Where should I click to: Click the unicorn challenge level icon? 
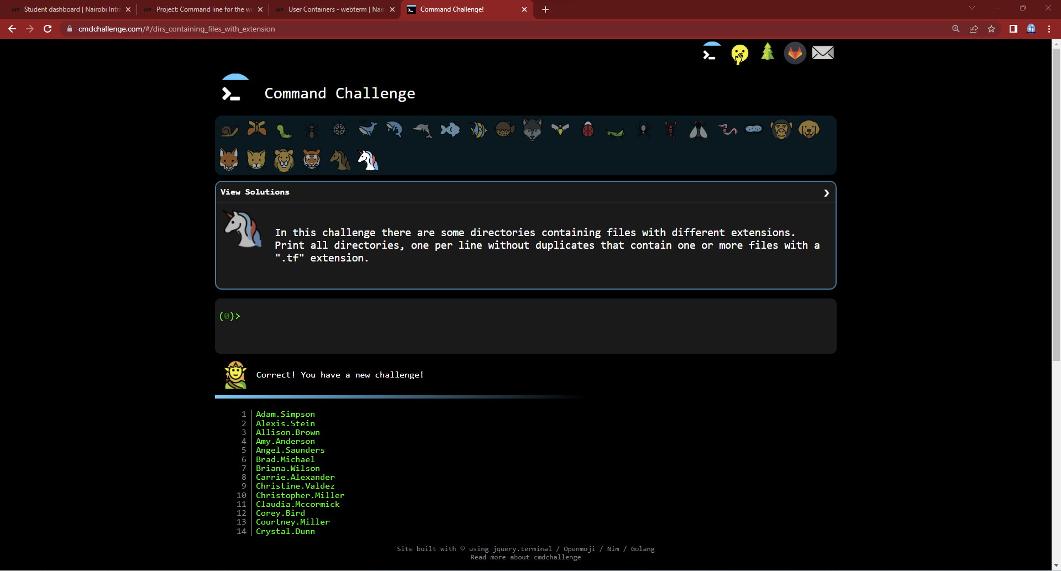click(x=367, y=160)
